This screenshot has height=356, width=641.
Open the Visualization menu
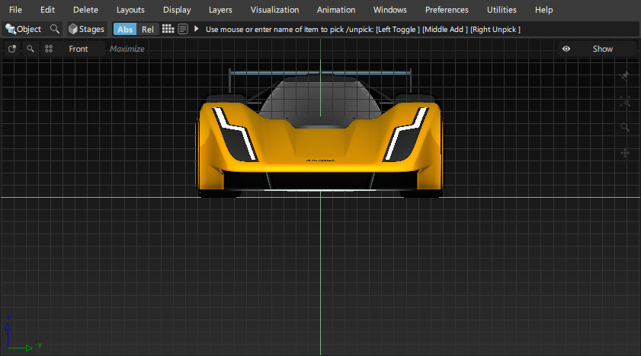click(x=274, y=10)
